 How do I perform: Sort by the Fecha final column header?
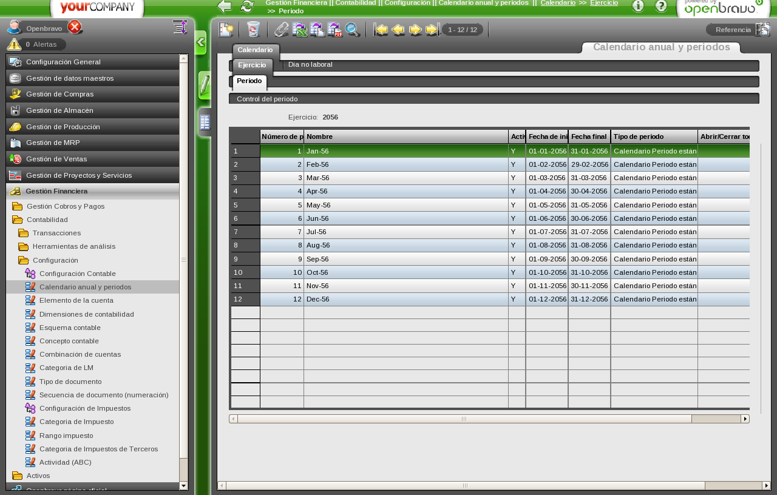click(589, 136)
